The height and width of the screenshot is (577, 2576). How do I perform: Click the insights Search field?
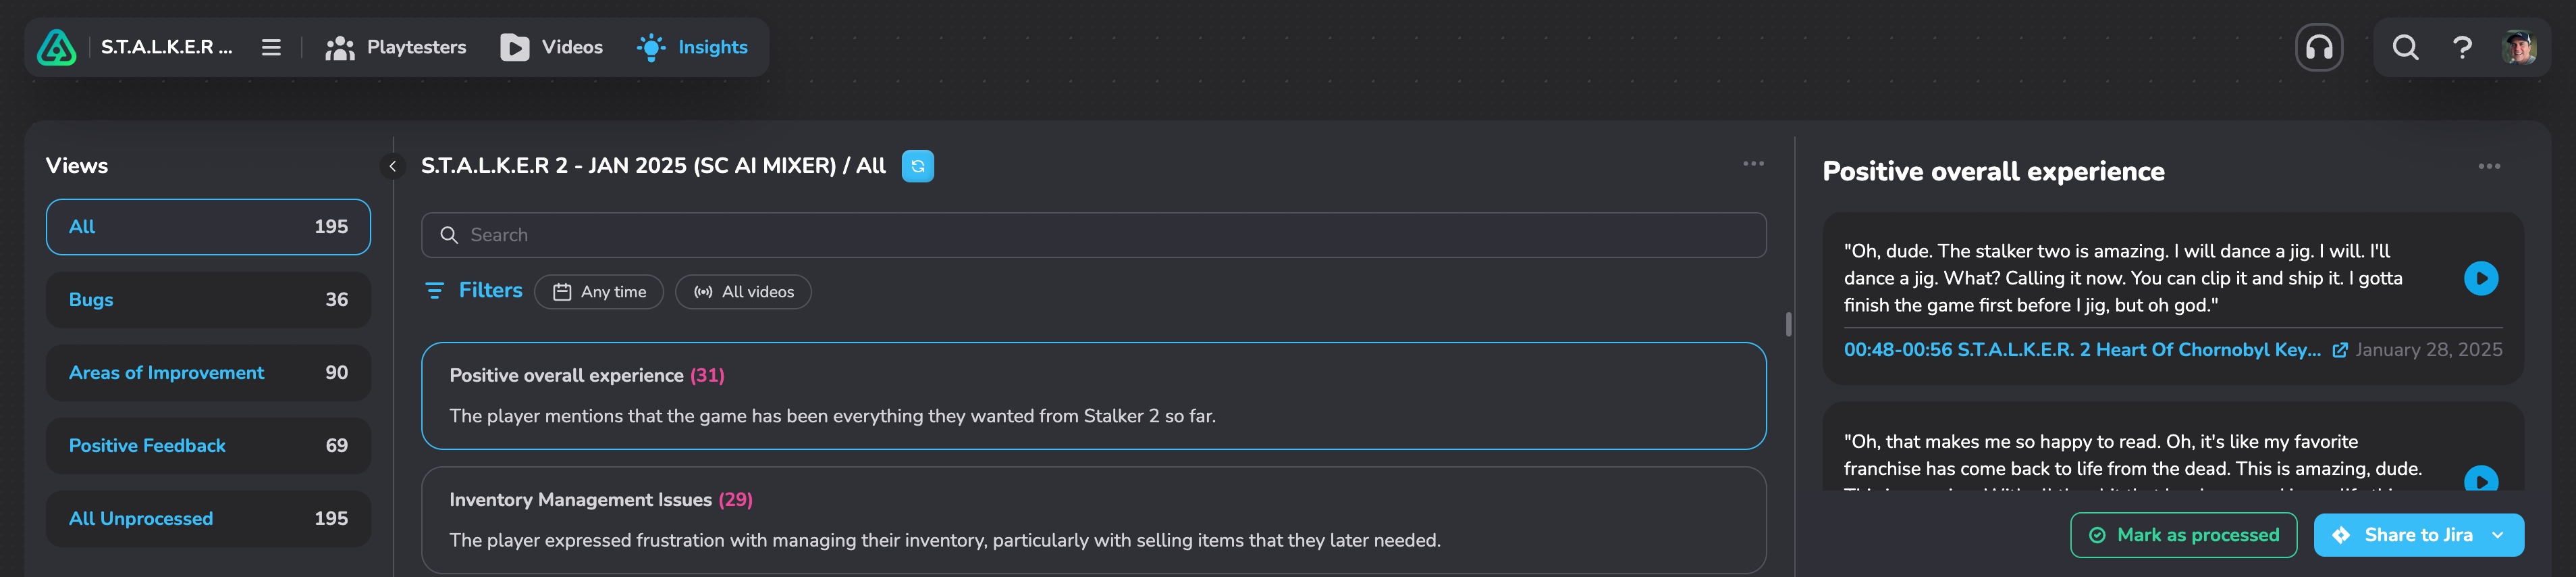pyautogui.click(x=1093, y=235)
